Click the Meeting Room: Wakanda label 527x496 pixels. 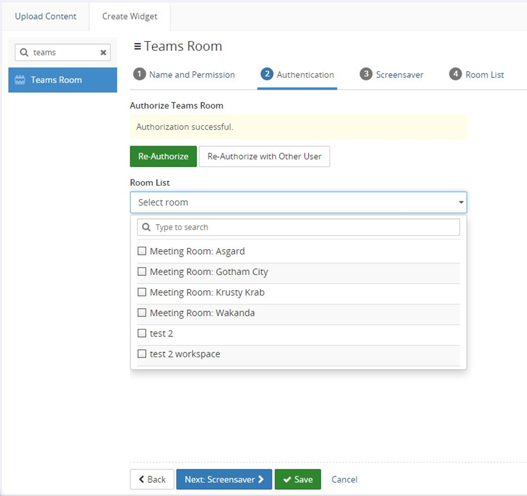(202, 313)
